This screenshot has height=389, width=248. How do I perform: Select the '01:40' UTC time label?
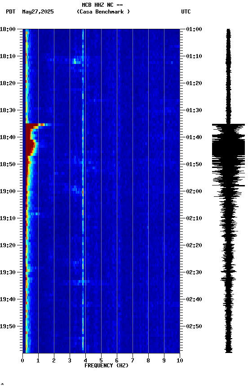(194, 137)
